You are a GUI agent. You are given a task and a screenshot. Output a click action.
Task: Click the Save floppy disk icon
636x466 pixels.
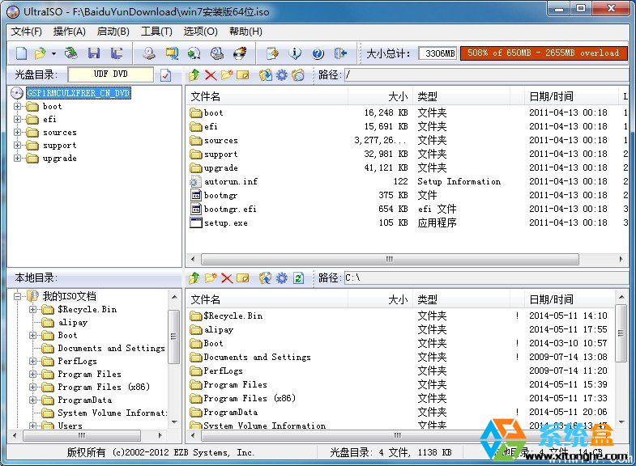pyautogui.click(x=94, y=53)
